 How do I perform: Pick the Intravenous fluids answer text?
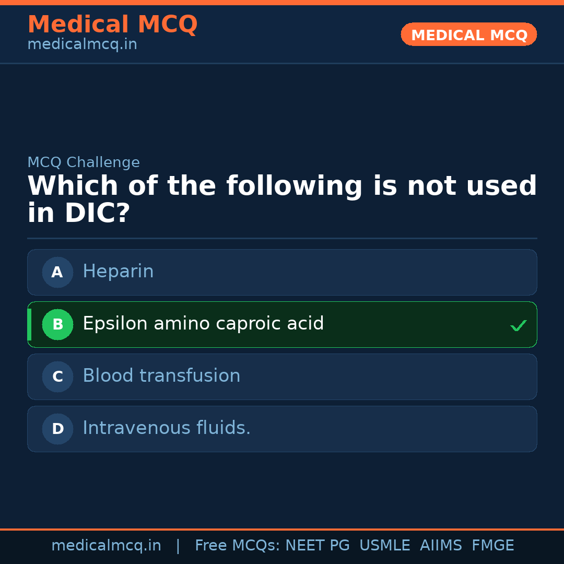(167, 428)
